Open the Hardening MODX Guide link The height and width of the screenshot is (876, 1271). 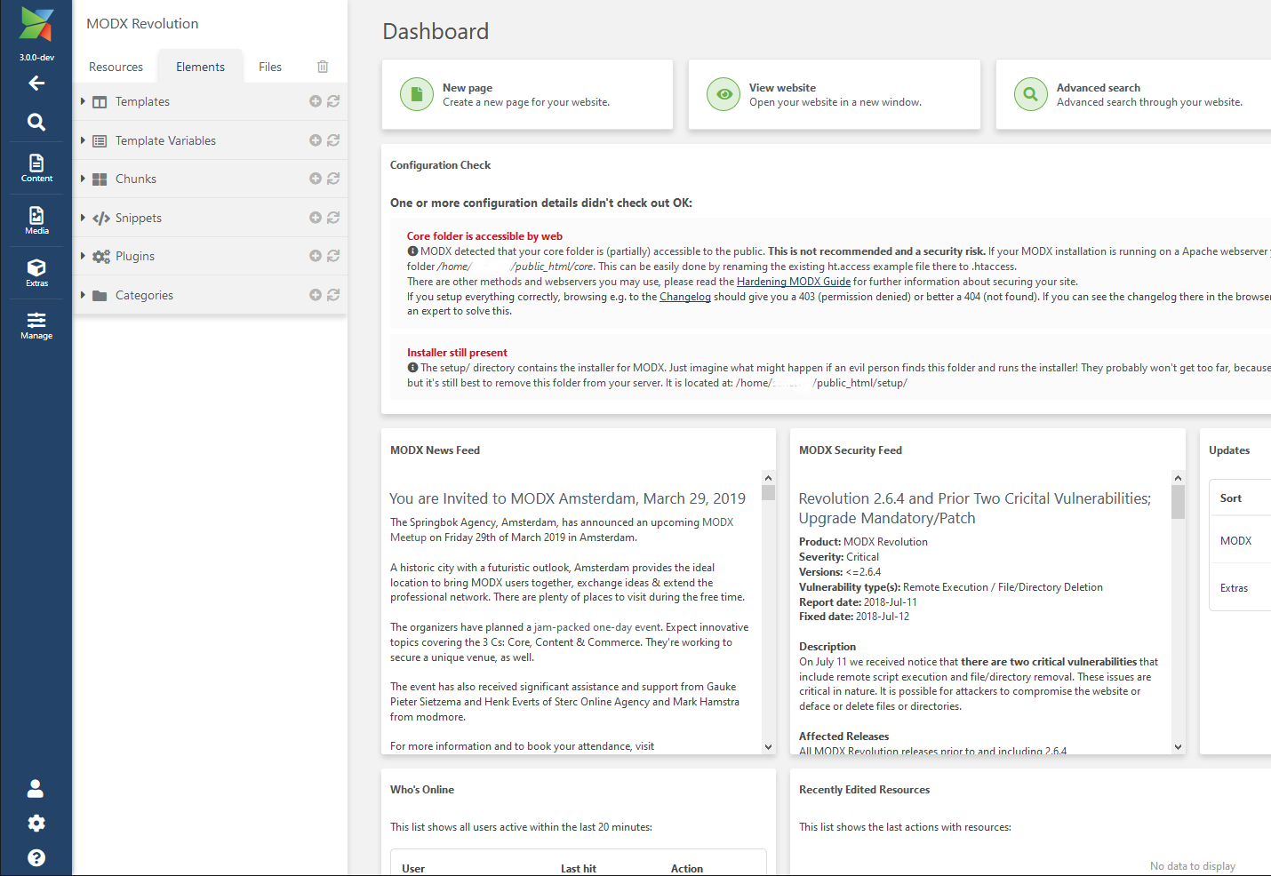pos(794,282)
